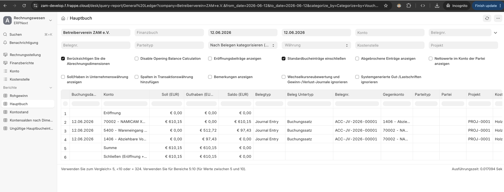Viewport: 504px width, 192px height.
Task: Bookmark this page with the star icon
Action: [x=386, y=6]
